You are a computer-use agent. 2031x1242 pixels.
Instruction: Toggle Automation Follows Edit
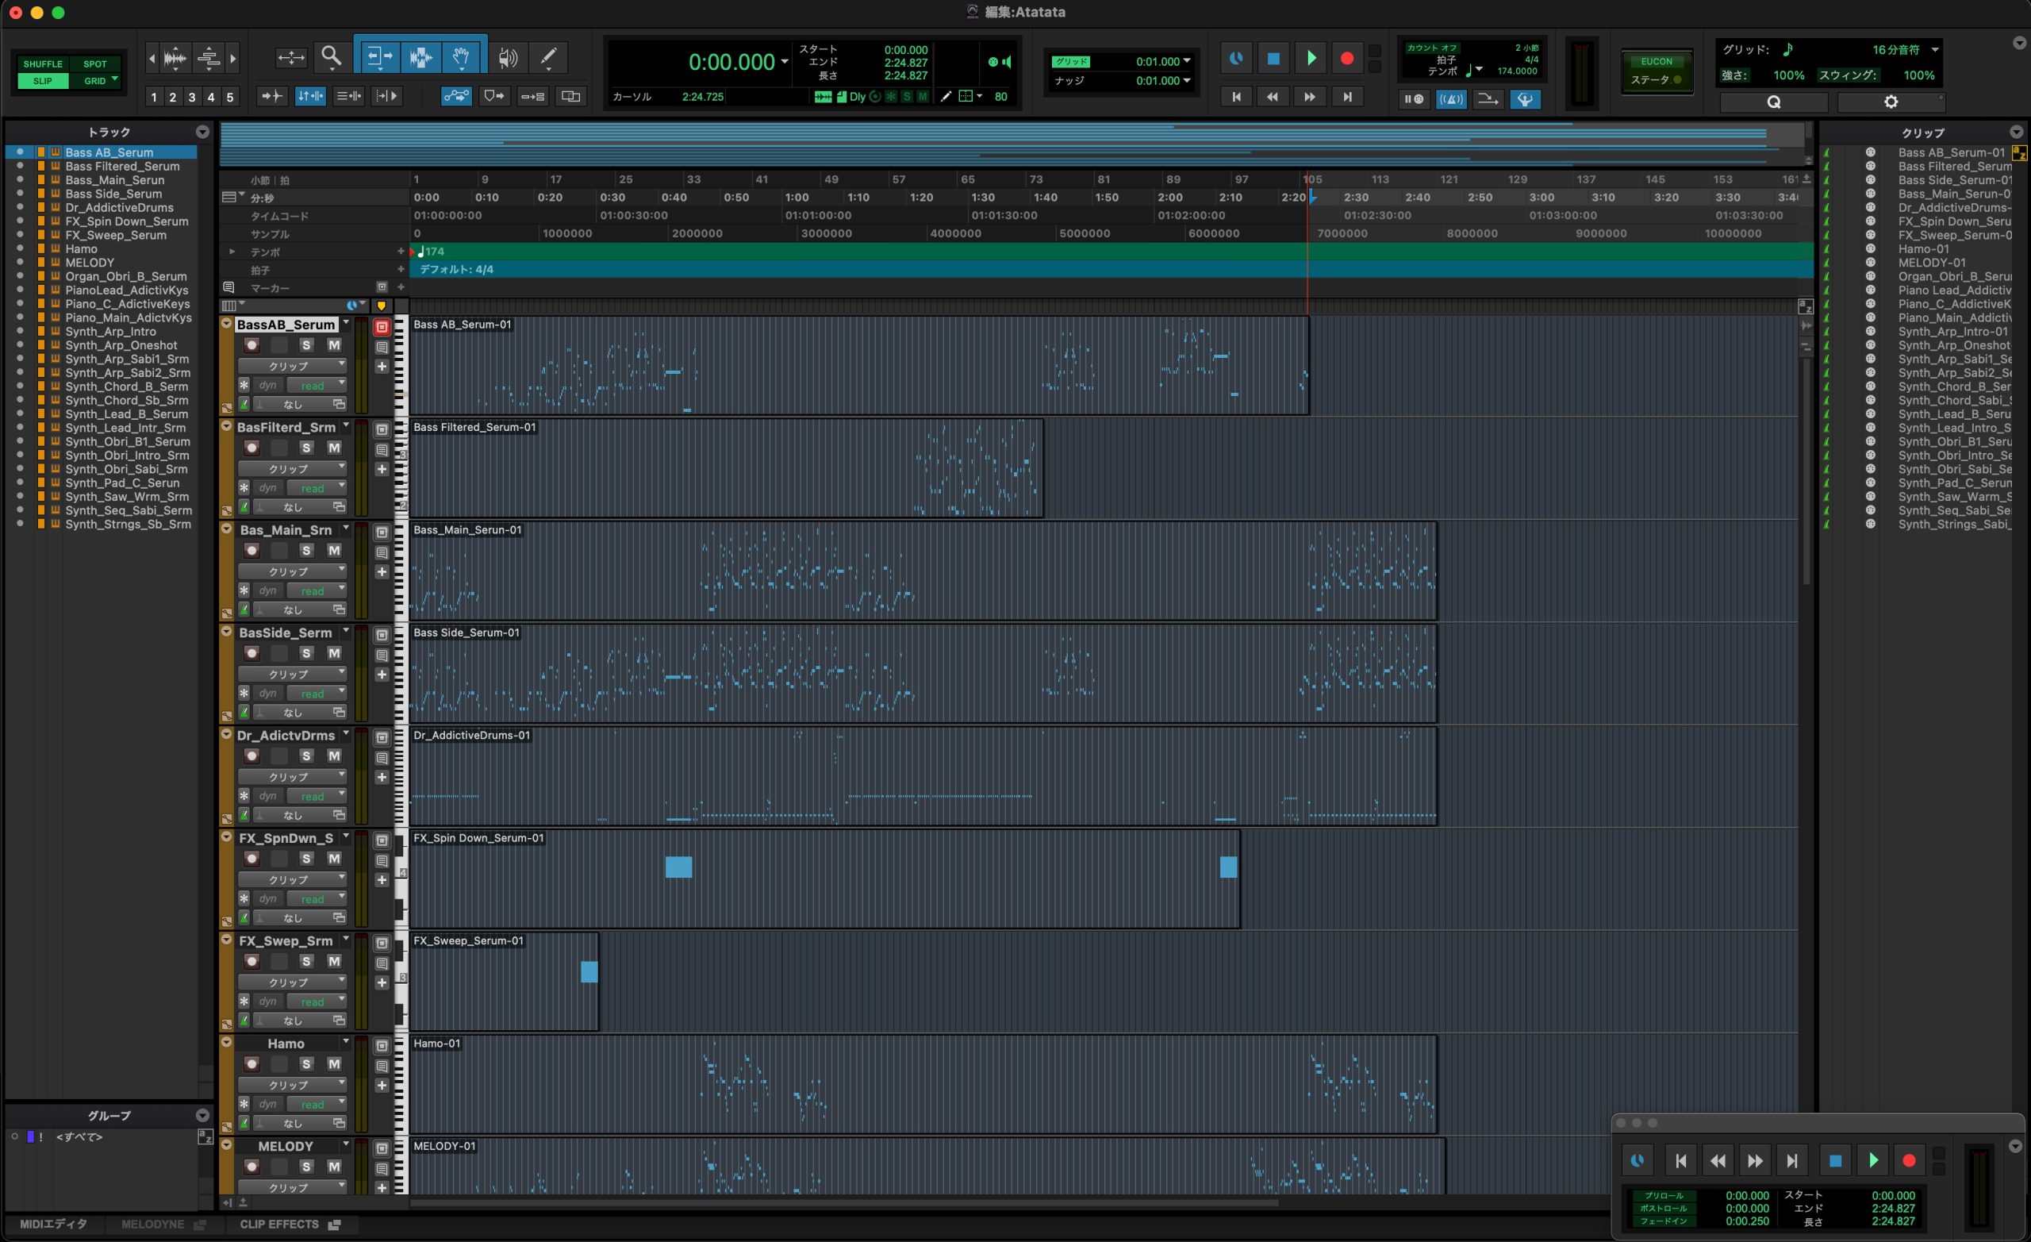pos(456,97)
